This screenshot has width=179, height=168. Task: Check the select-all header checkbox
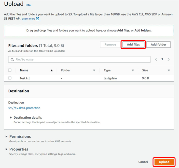point(10,70)
